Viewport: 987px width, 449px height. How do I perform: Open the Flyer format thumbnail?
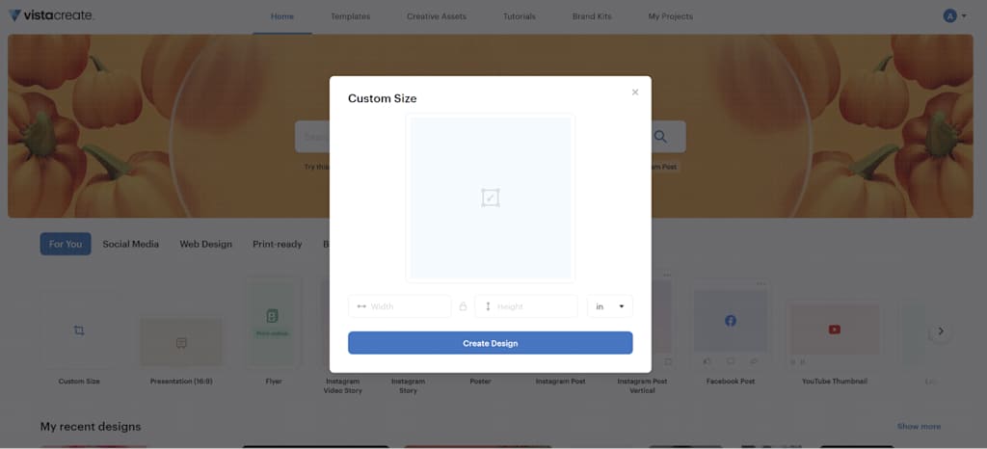tap(273, 324)
